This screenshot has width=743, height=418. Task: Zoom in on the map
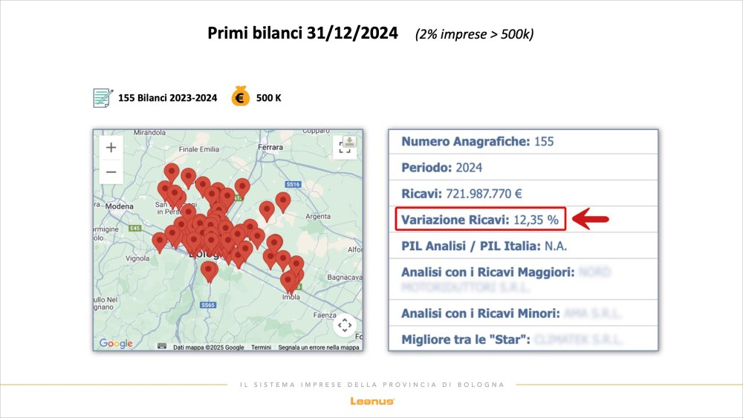[x=111, y=148]
